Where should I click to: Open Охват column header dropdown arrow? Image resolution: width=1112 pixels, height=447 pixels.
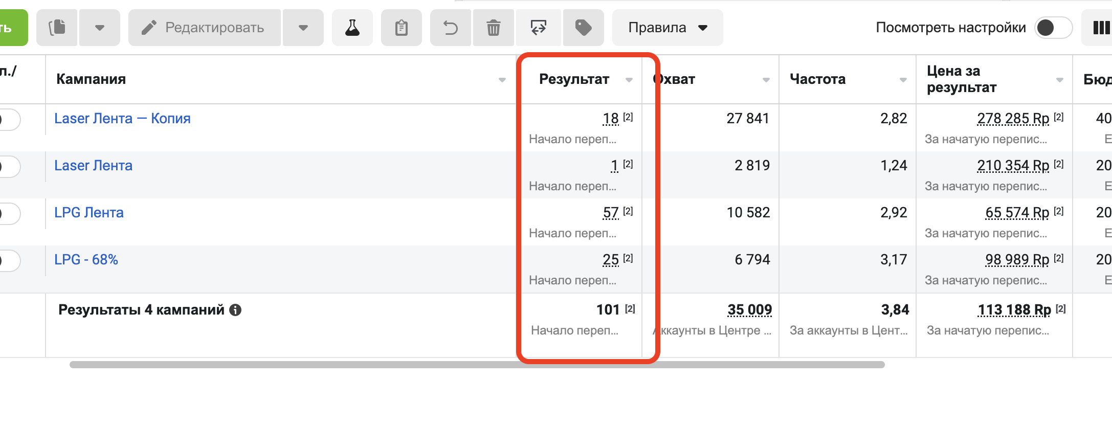(x=766, y=80)
